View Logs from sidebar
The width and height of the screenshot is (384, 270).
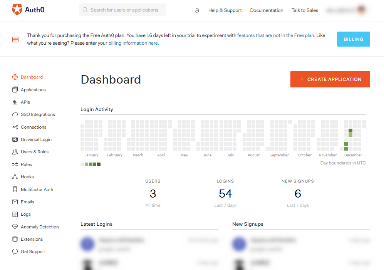tap(26, 215)
